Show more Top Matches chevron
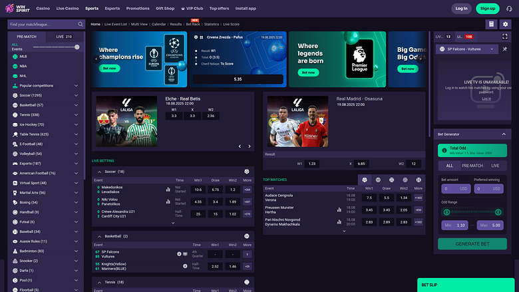 click(344, 231)
